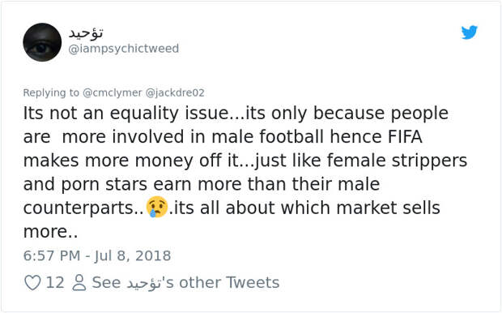Screen dimensions: 502x313
Task: Click the final word "more.." of the tweet
Action: [x=50, y=232]
